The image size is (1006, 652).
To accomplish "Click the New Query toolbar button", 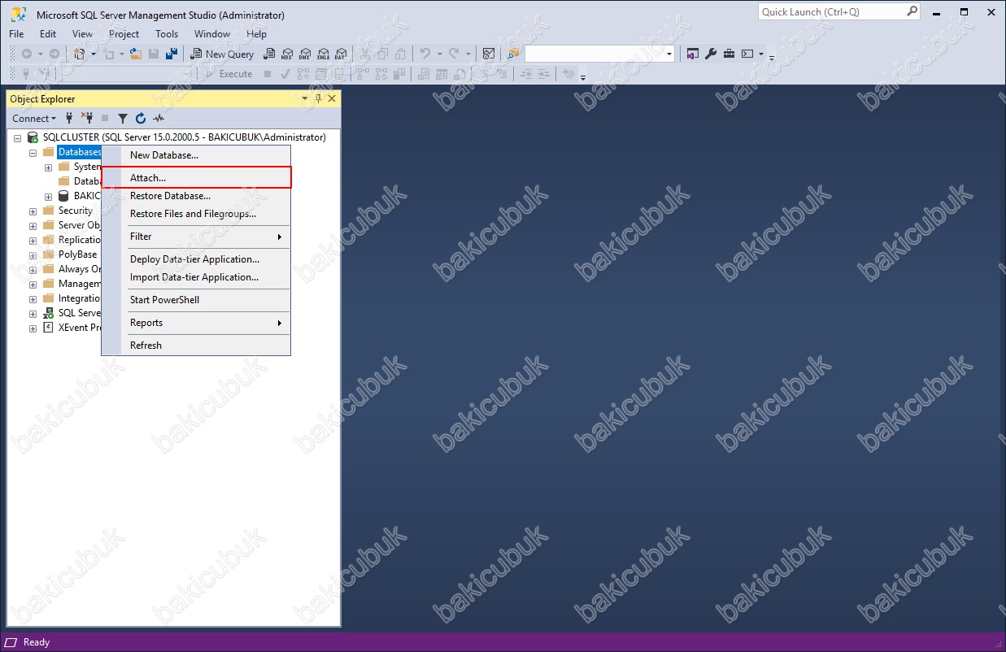I will tap(222, 54).
